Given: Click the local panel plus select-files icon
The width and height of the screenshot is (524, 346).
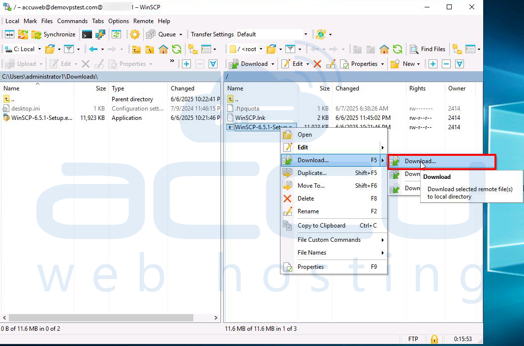Looking at the screenshot, I should click(x=186, y=64).
